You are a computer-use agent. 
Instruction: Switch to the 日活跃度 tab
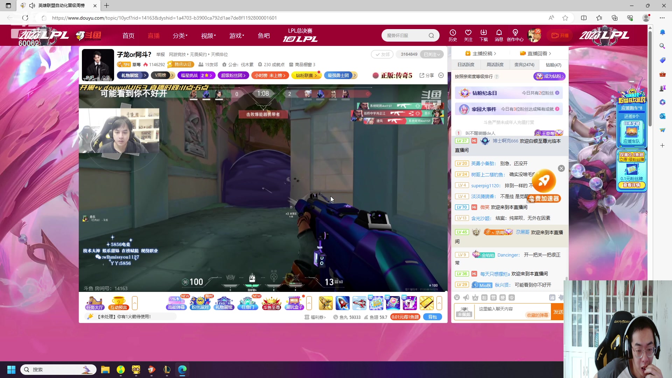pyautogui.click(x=466, y=65)
